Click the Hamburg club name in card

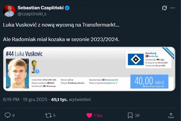point(150,53)
